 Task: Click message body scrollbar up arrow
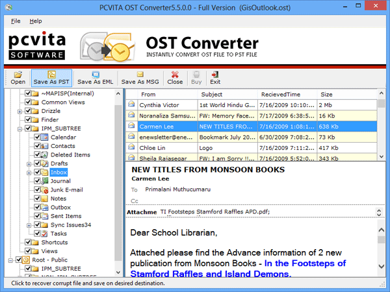[382, 230]
